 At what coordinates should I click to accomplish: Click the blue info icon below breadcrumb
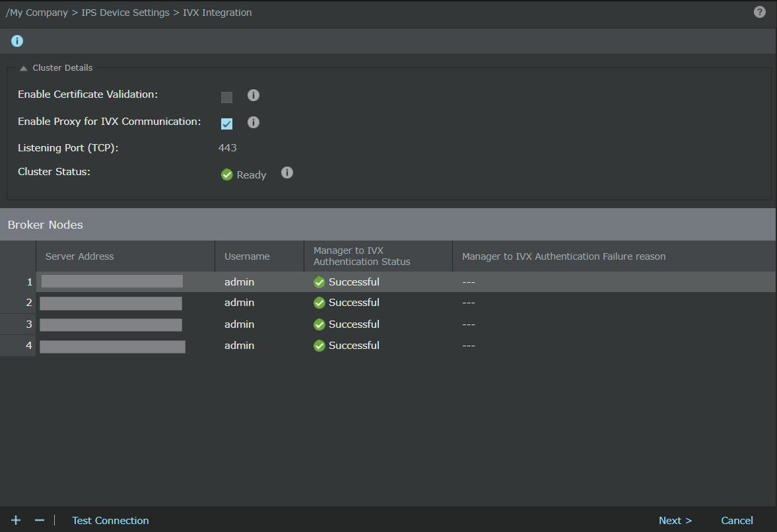pos(17,41)
